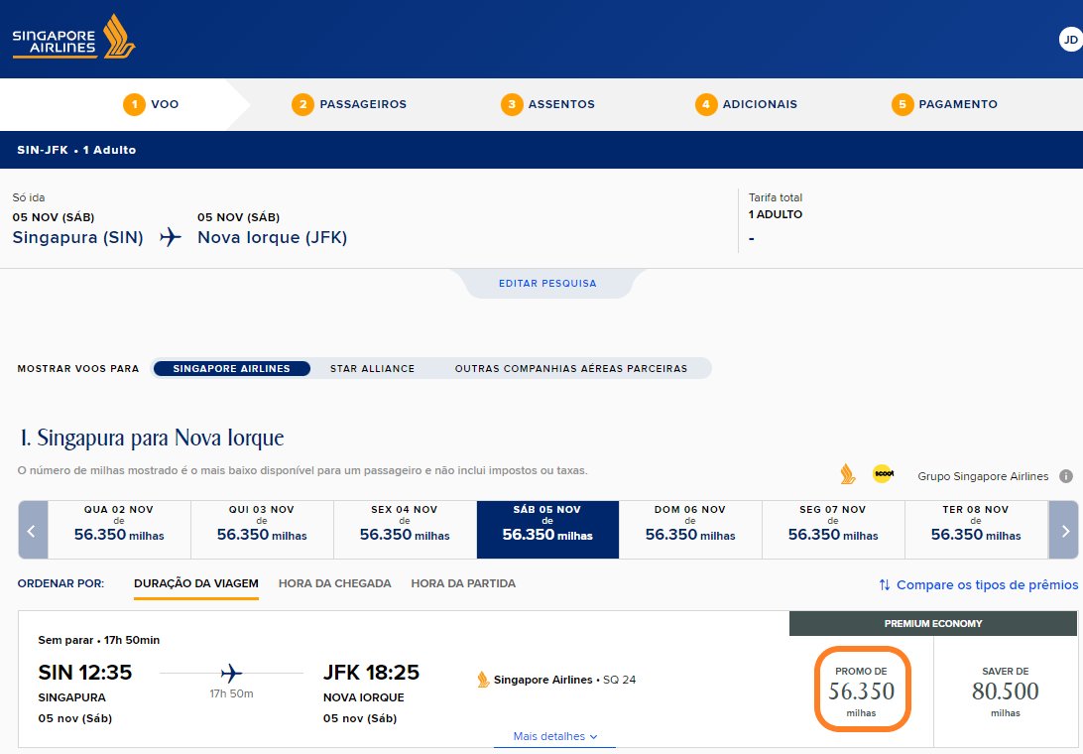1083x754 pixels.
Task: Click the compare sort arrows icon
Action: pos(885,584)
